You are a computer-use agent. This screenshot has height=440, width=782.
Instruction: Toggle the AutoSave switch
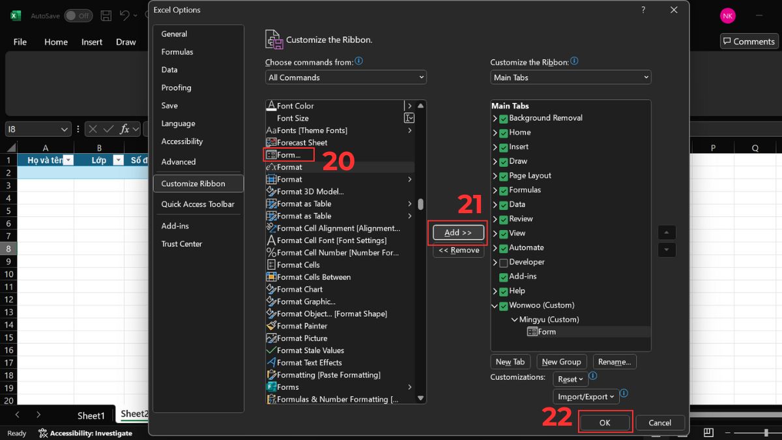pos(78,16)
